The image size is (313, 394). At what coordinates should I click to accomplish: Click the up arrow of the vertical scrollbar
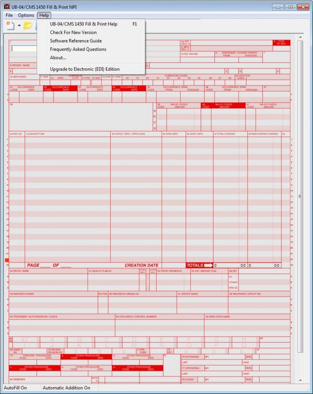pos(300,37)
